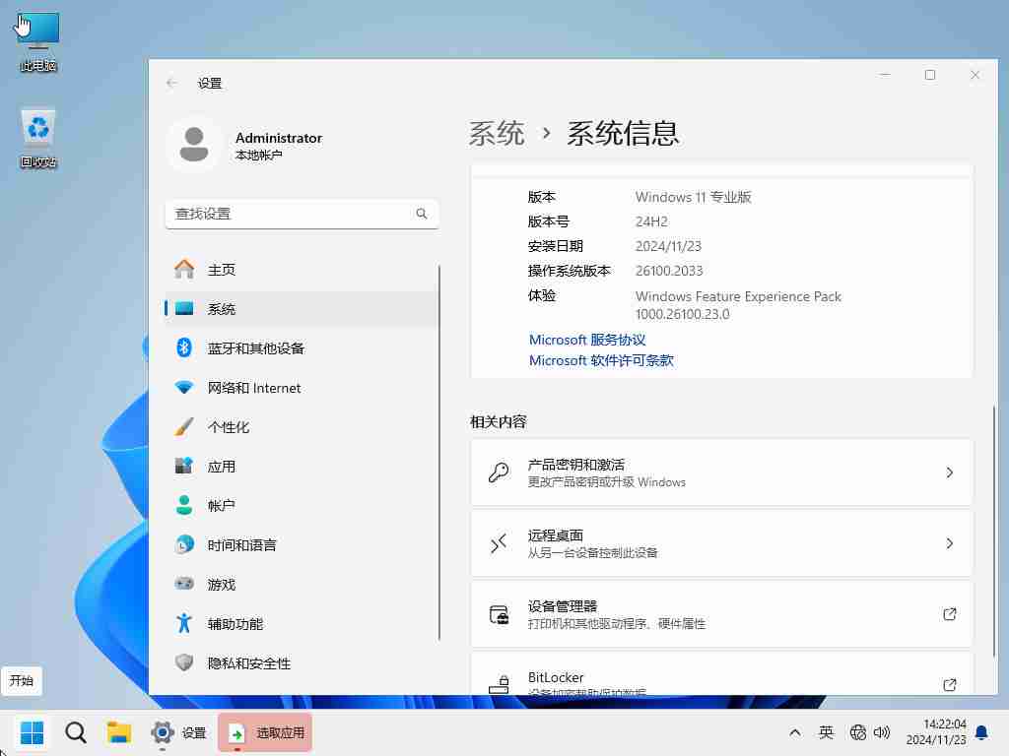The height and width of the screenshot is (756, 1009).
Task: Launch 设备管理器 via its external link icon
Action: coord(949,614)
